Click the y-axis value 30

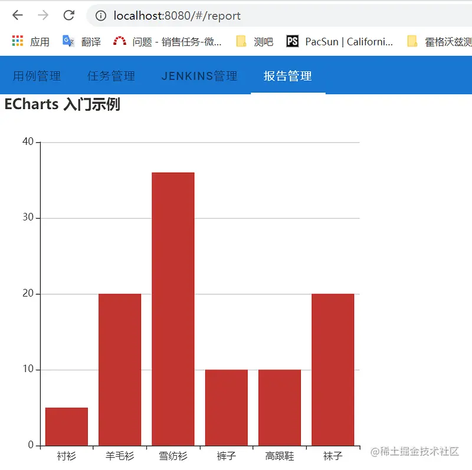point(28,217)
